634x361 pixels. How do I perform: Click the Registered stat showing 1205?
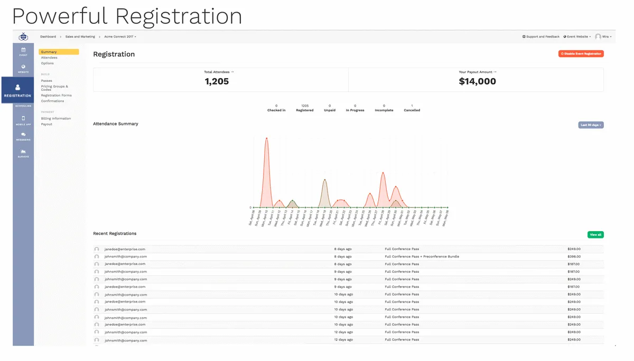[x=305, y=108]
